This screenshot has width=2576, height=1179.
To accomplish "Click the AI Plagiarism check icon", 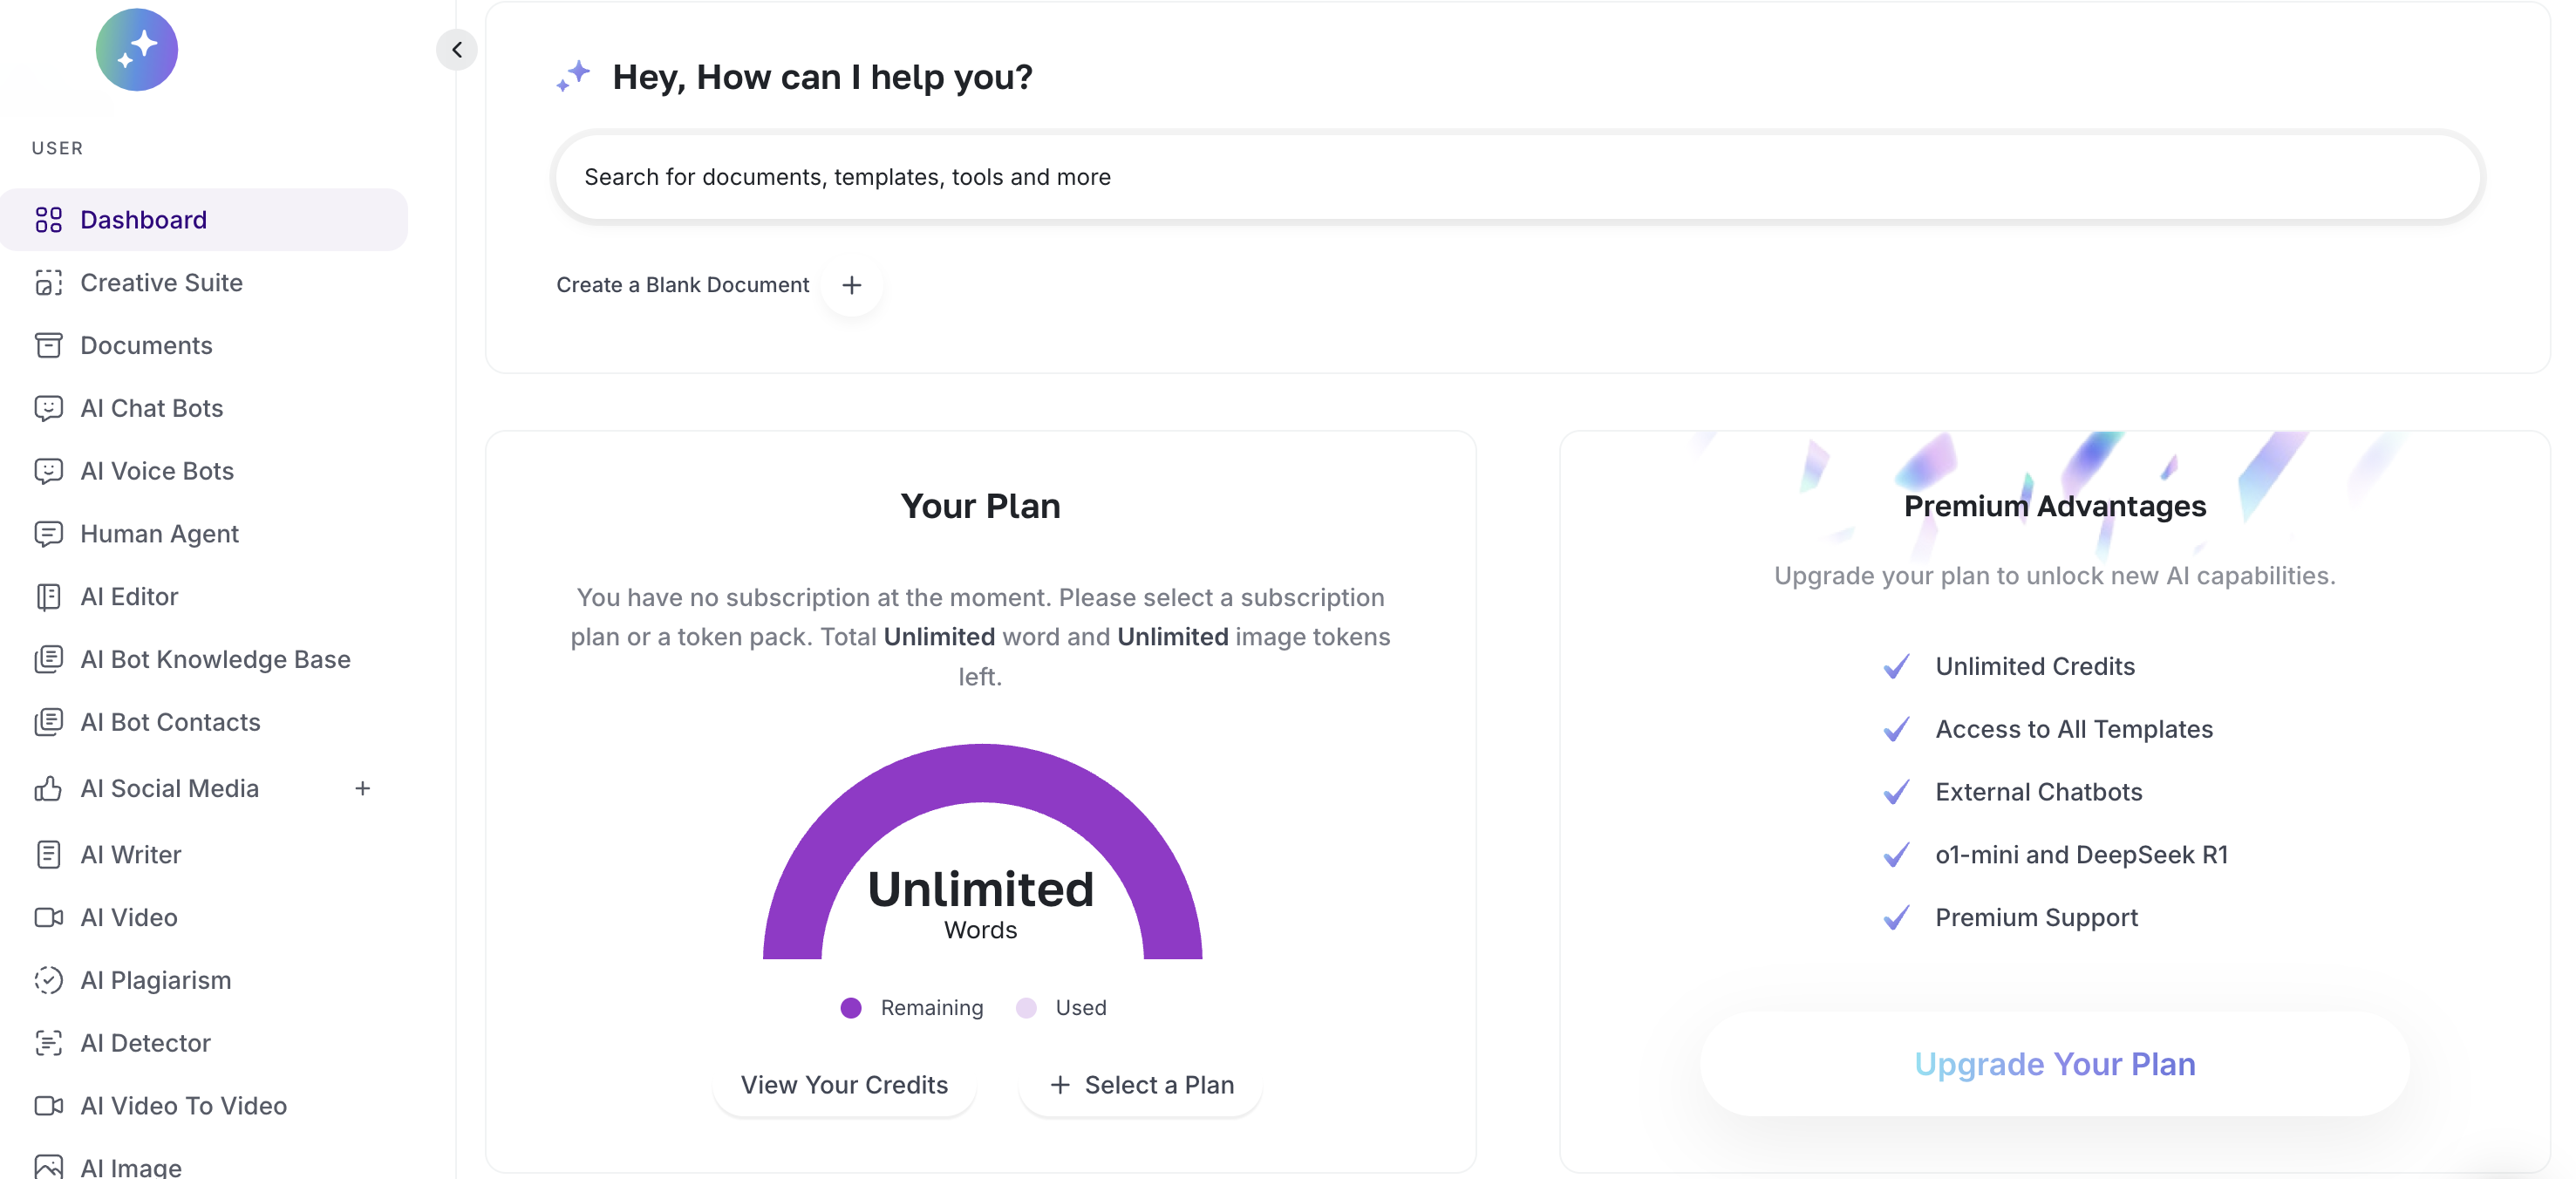I will pyautogui.click(x=48, y=980).
